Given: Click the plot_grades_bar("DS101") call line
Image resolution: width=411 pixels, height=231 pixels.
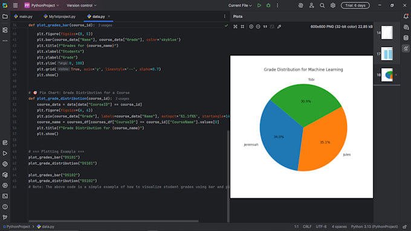Looking at the screenshot, I should (54, 157).
